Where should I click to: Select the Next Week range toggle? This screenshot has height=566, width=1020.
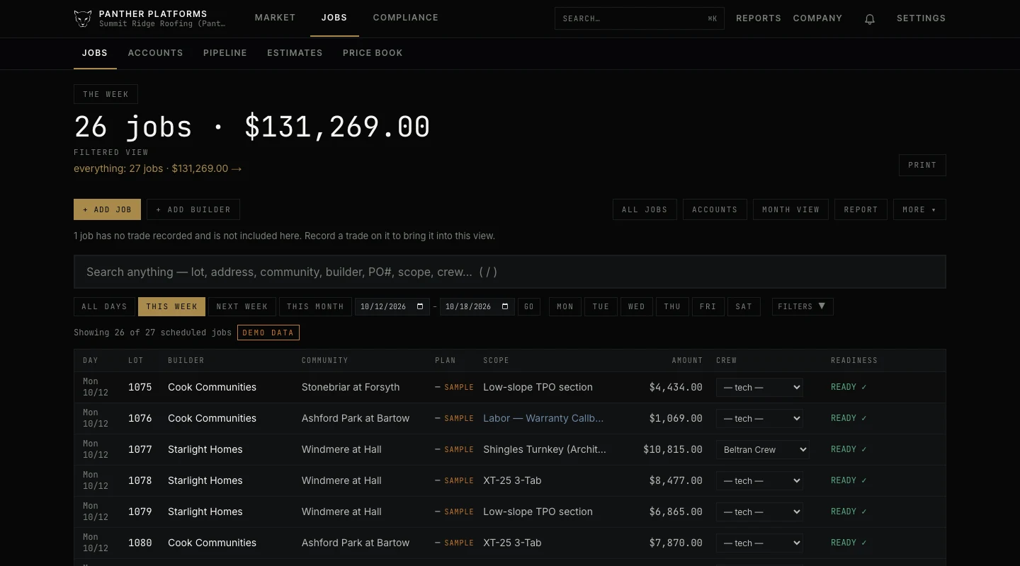point(242,306)
